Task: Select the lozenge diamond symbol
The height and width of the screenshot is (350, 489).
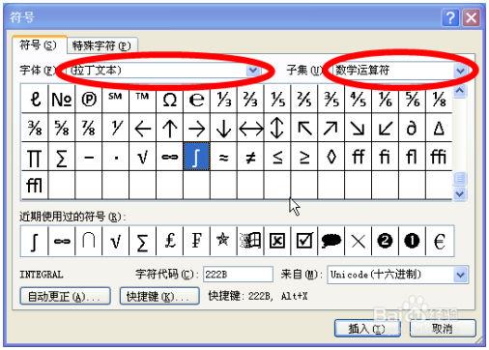Action: (331, 157)
